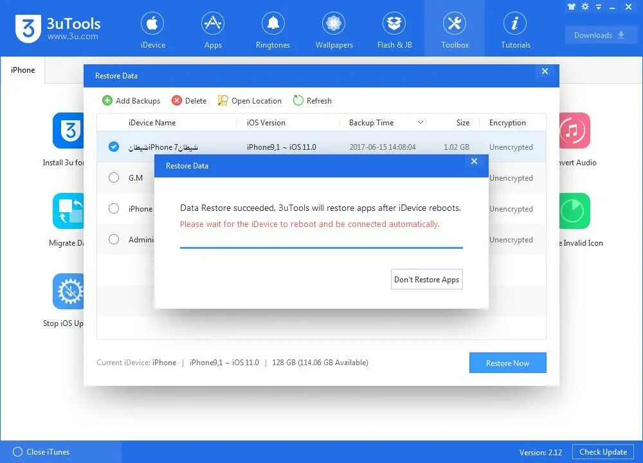Click the www.3u.com link
643x463 pixels.
73,37
